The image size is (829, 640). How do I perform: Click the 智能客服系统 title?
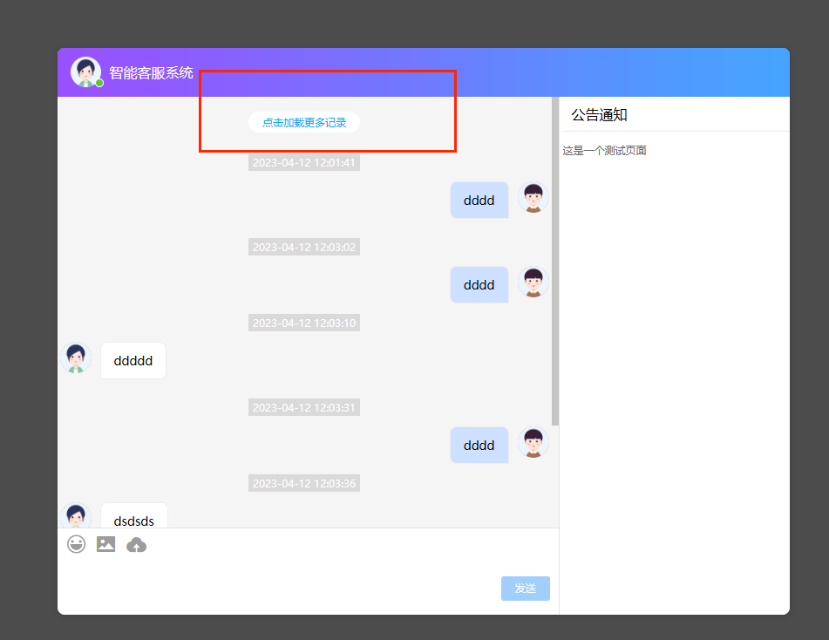(x=151, y=72)
